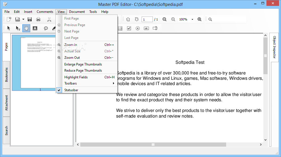
Task: Open the Insert menu
Action: (28, 12)
